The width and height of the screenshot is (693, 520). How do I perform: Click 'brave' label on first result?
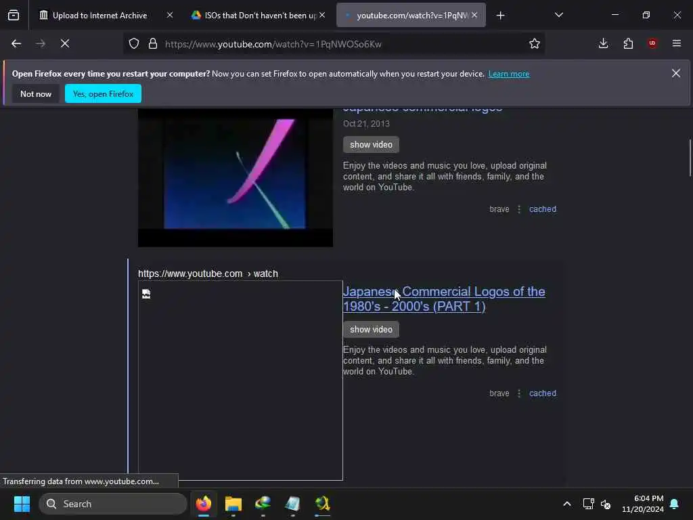[499, 209]
